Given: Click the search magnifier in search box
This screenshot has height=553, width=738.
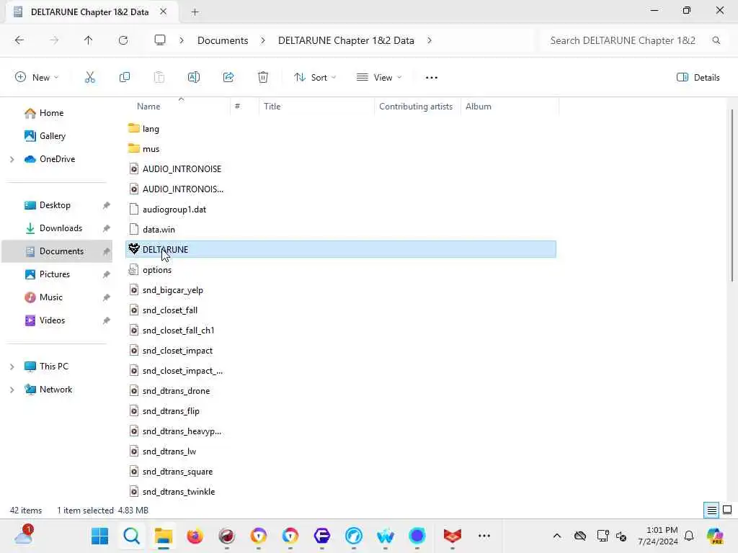Looking at the screenshot, I should tap(716, 40).
